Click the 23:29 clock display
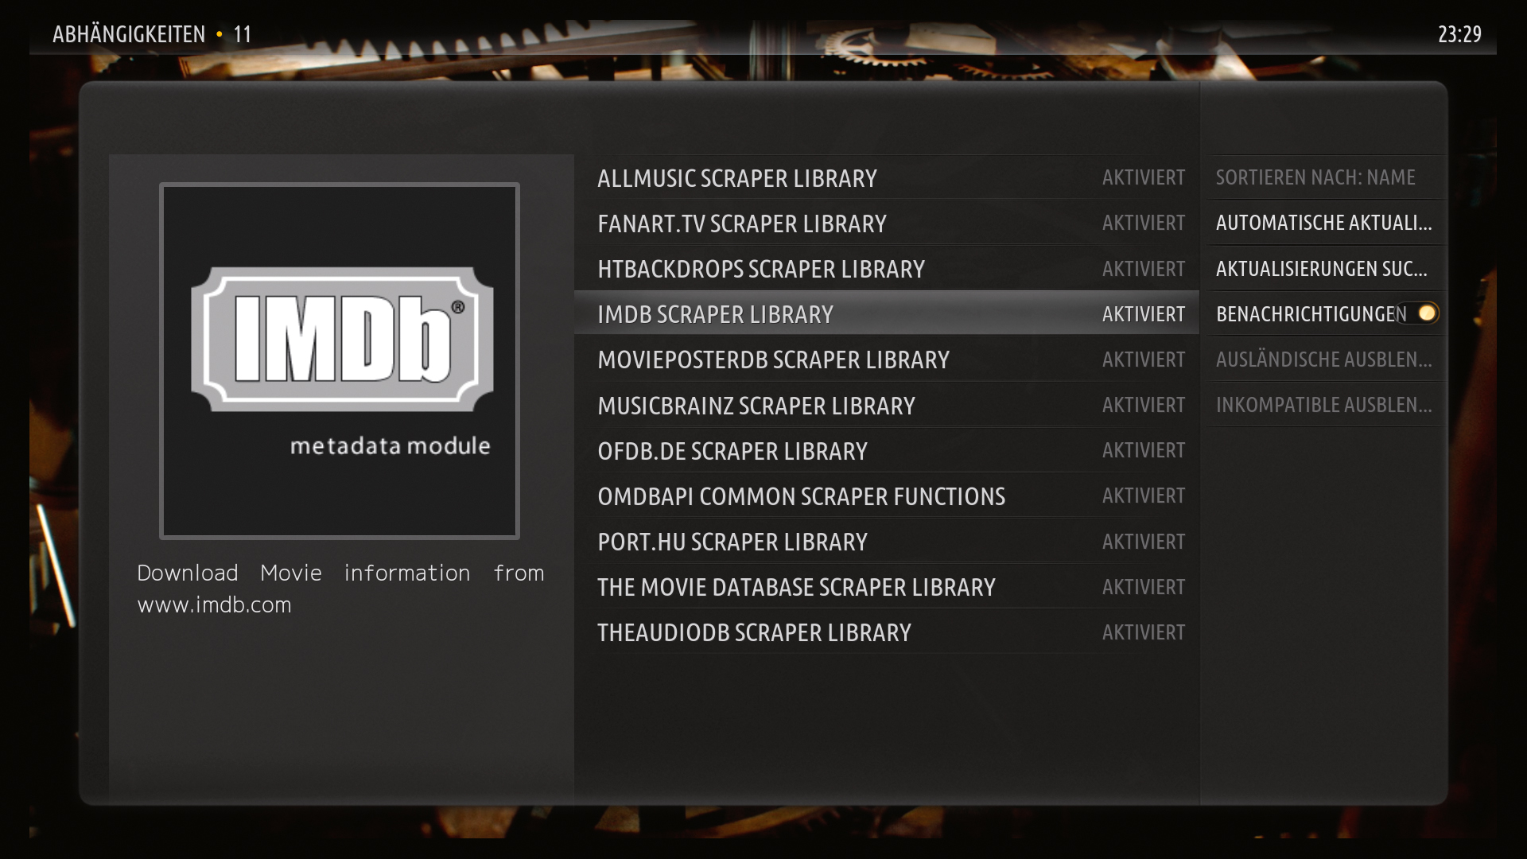The image size is (1527, 859). point(1459,34)
